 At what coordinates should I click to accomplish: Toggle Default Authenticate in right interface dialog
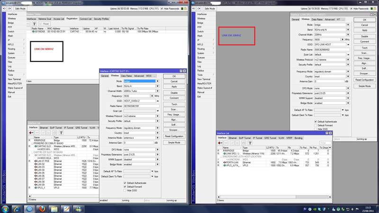click(x=316, y=122)
